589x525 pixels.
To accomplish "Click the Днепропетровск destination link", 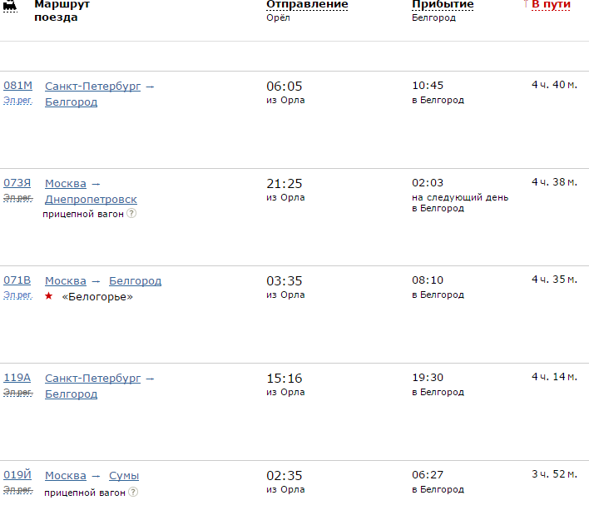I will pyautogui.click(x=91, y=200).
